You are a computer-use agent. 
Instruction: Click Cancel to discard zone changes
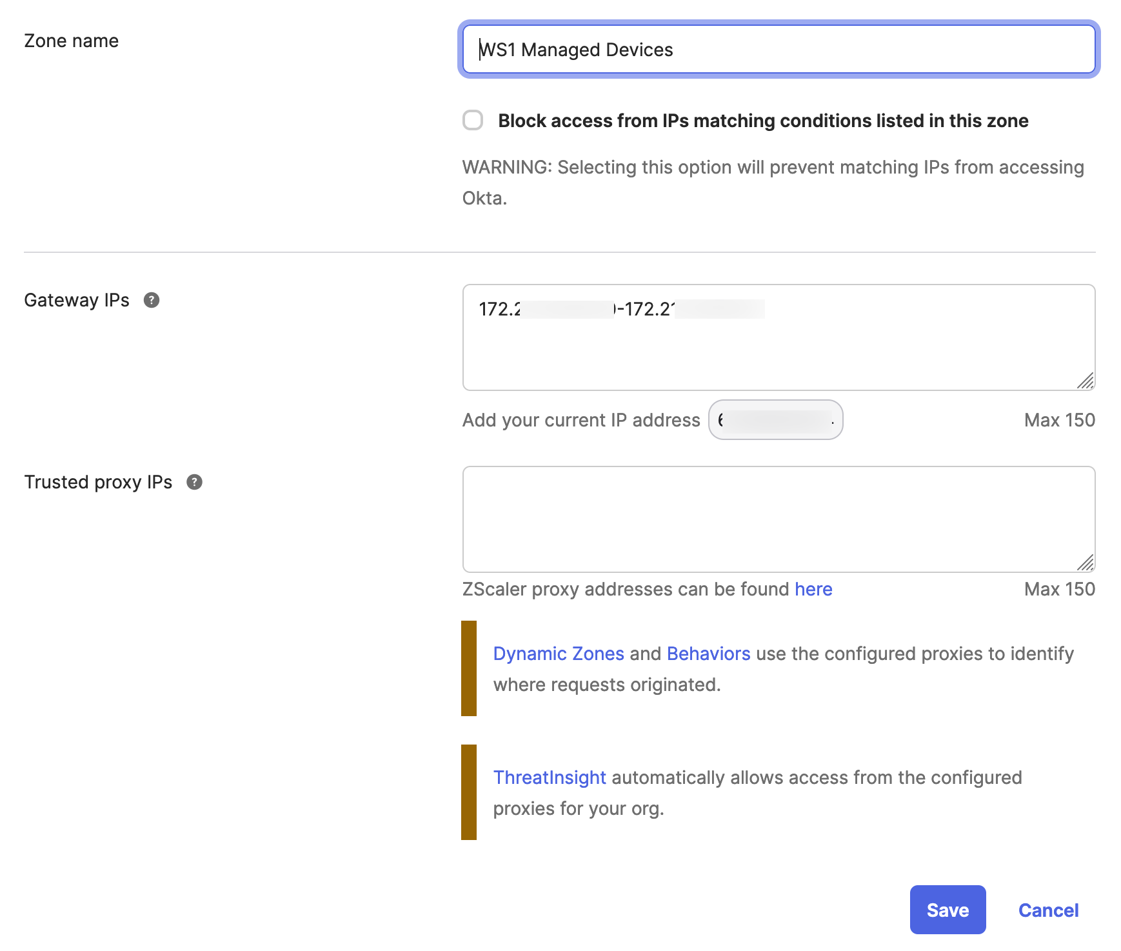pyautogui.click(x=1047, y=910)
